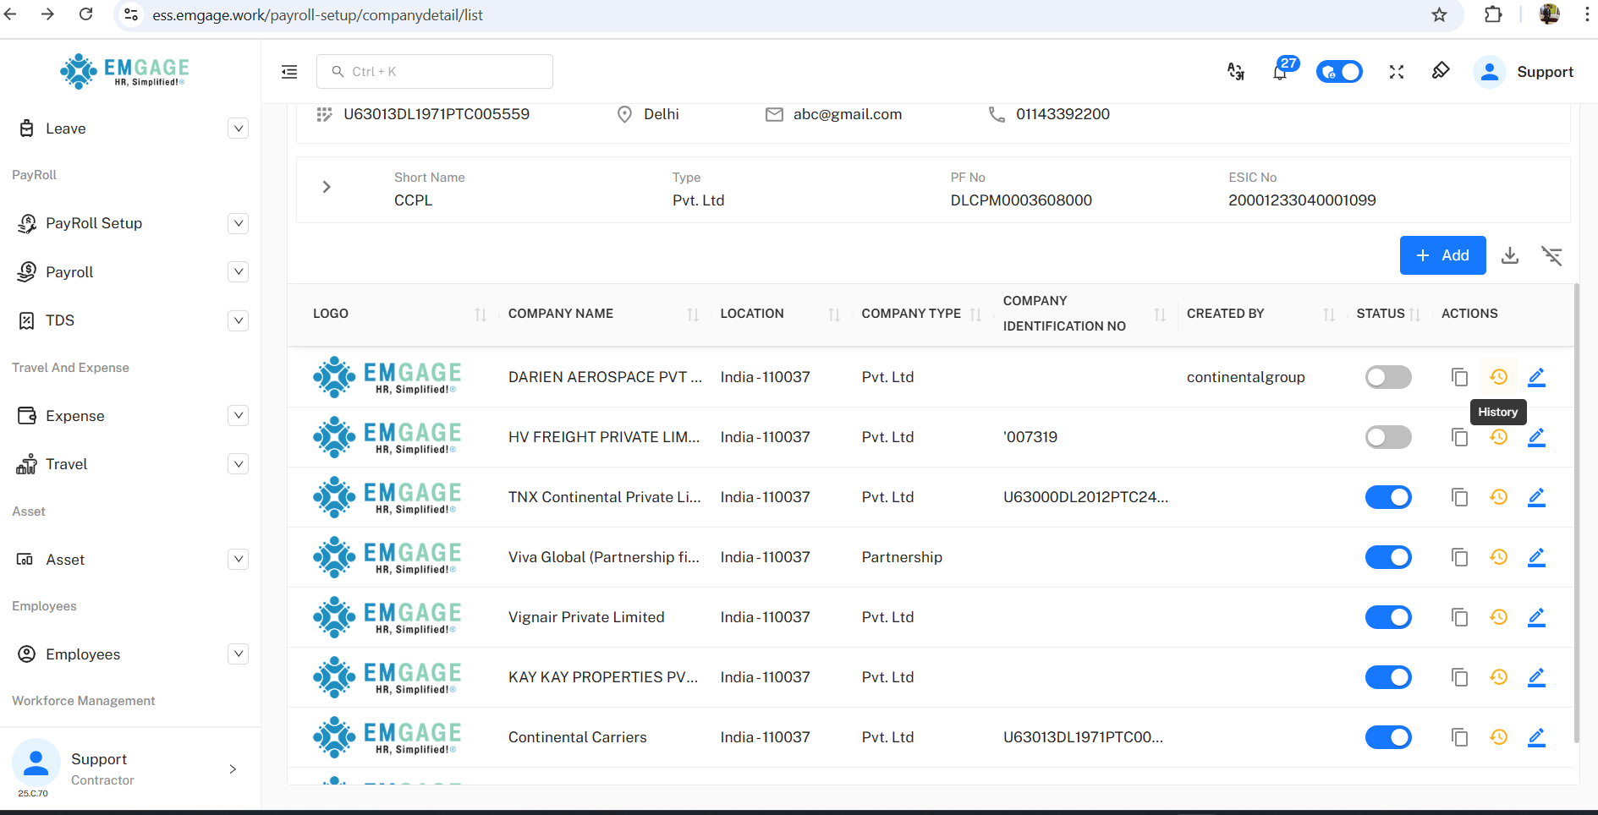The height and width of the screenshot is (815, 1598).
Task: Open history for HV FREIGHT row
Action: pyautogui.click(x=1498, y=437)
